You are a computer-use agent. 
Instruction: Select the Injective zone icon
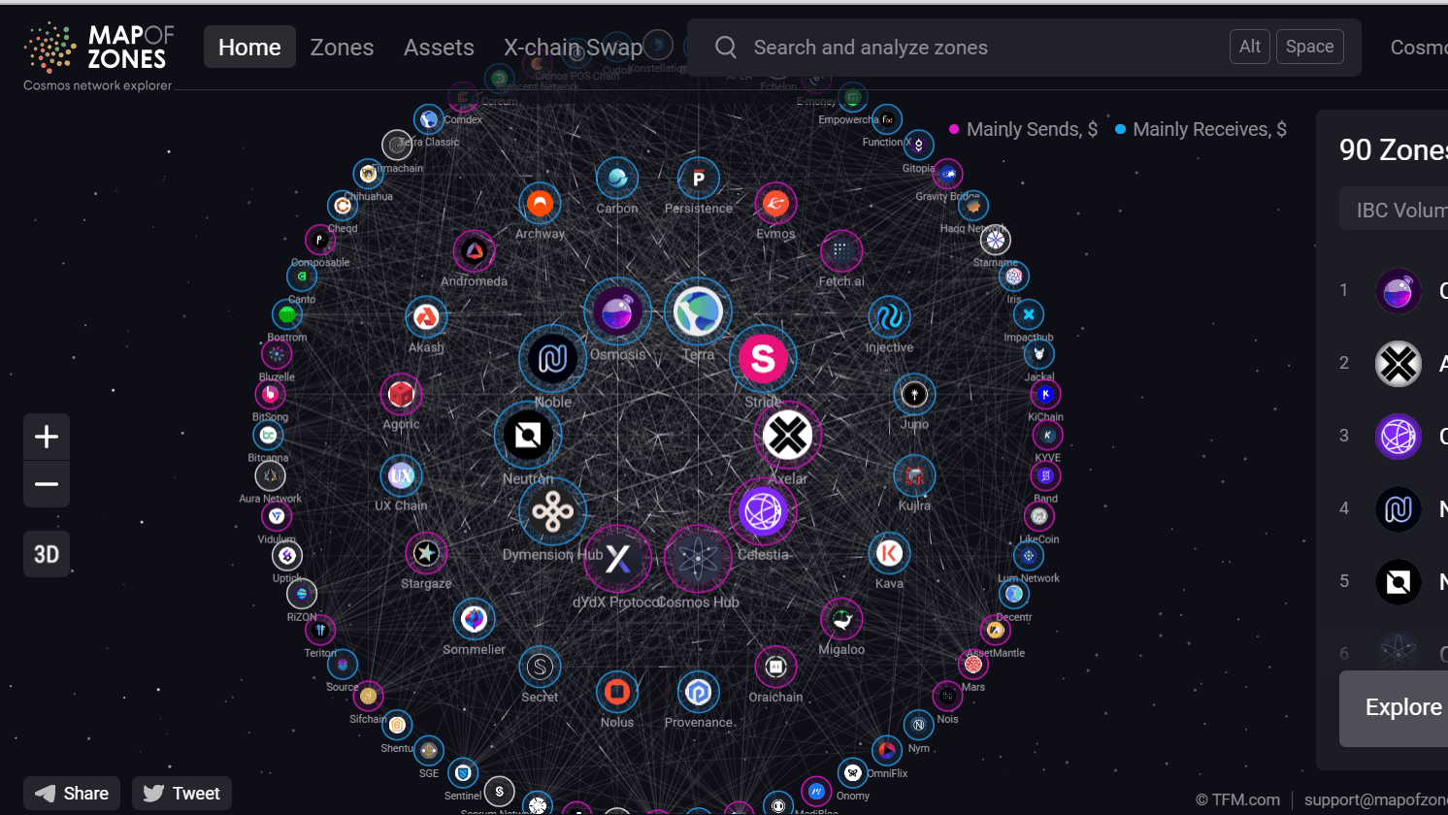click(x=889, y=316)
